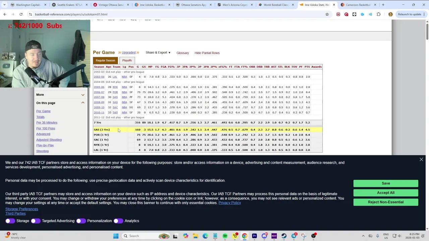Image resolution: width=429 pixels, height=241 pixels.
Task: Open Discord from the taskbar
Action: pyautogui.click(x=264, y=236)
